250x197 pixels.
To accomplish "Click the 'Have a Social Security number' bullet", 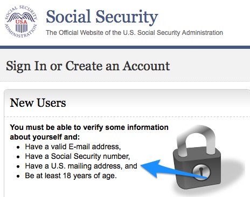I will coord(78,156).
